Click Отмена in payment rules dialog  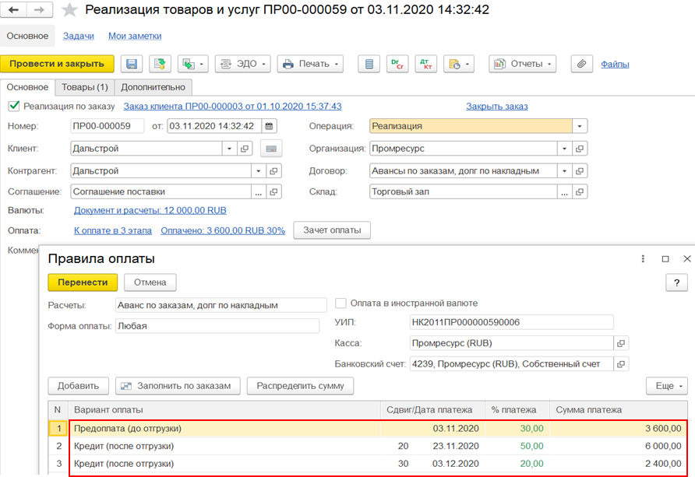150,282
